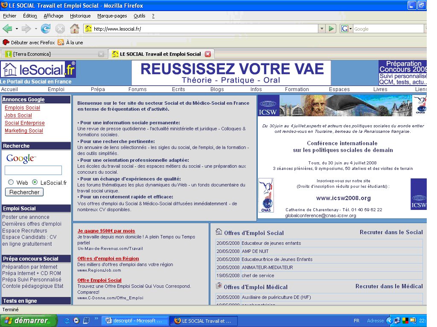Open the Jobs Social ad link
437x327 pixels.
18,115
